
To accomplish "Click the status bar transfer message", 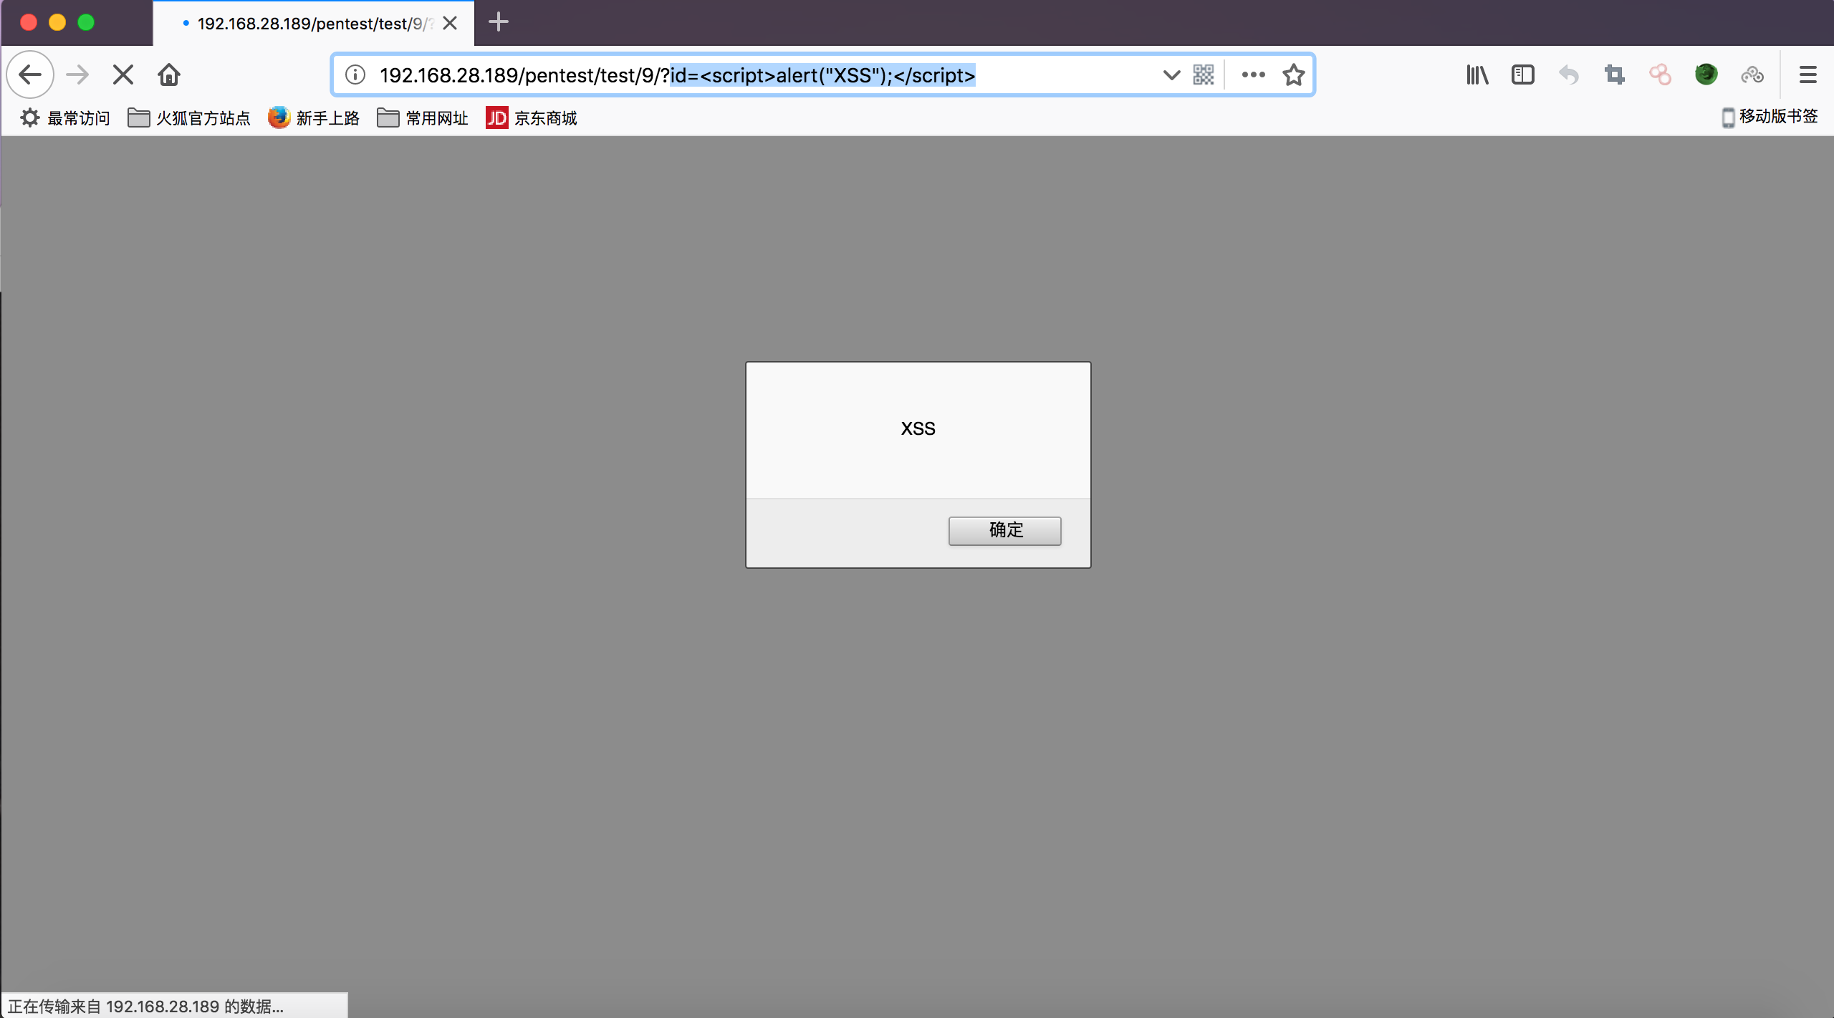I will click(145, 1006).
